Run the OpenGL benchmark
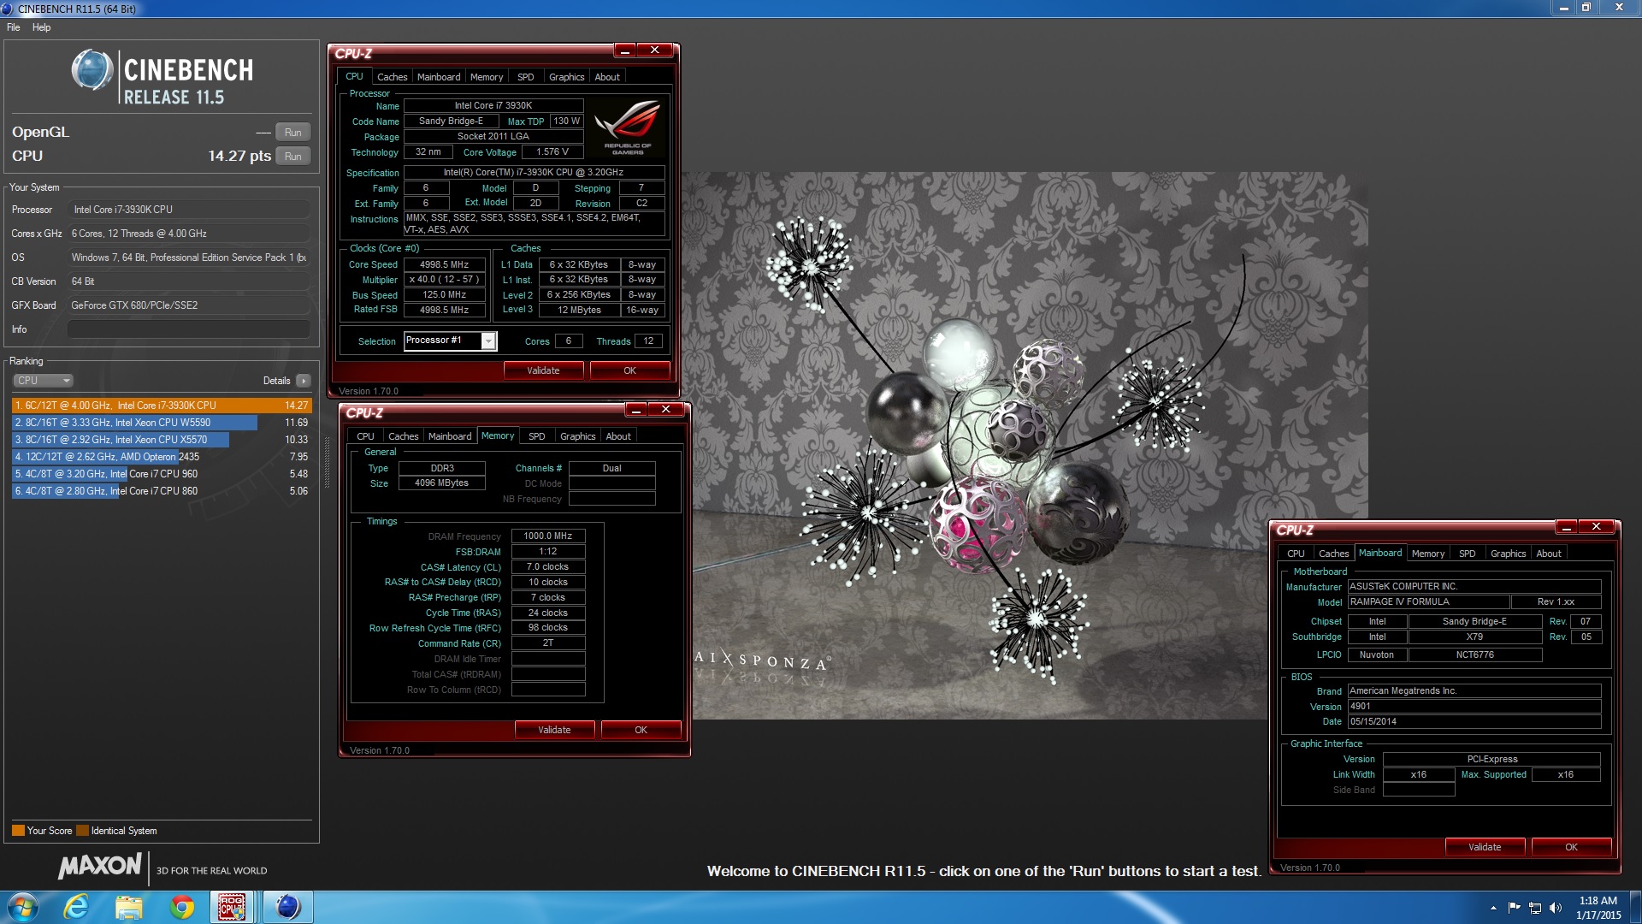The width and height of the screenshot is (1642, 924). click(x=293, y=133)
